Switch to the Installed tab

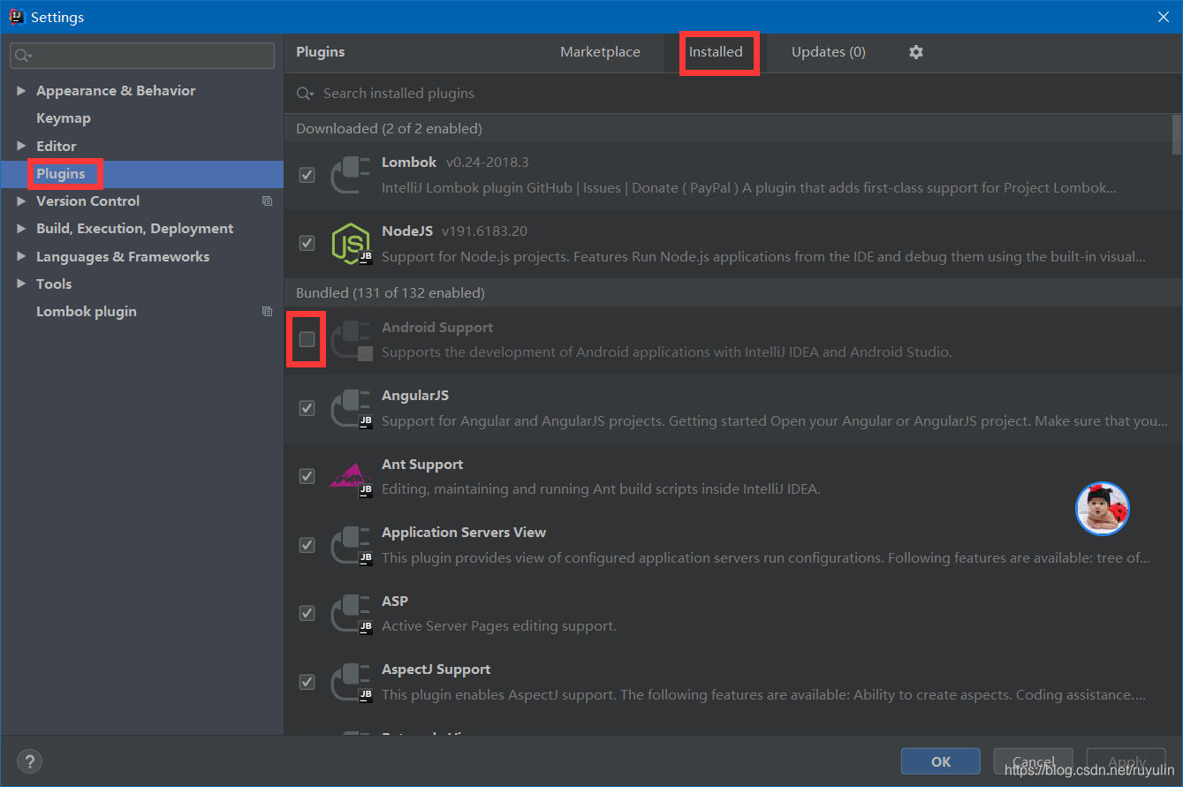(x=716, y=52)
